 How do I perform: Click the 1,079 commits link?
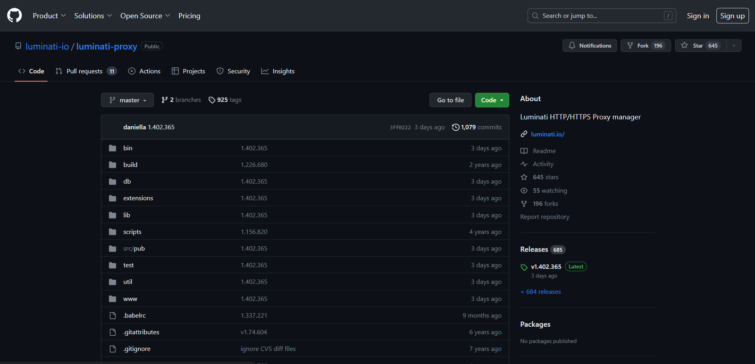[477, 127]
